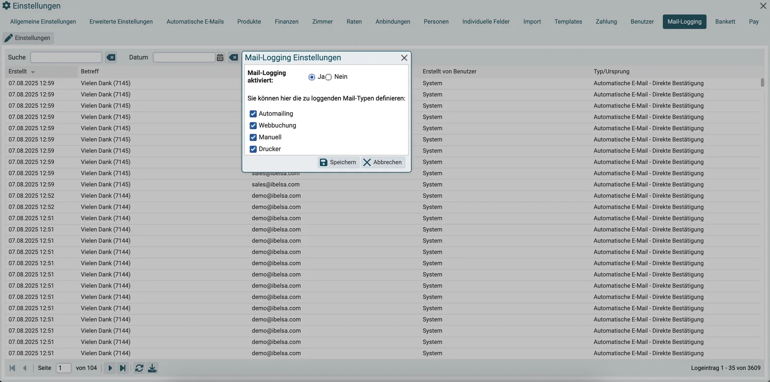Save settings with Speichern button

[x=338, y=162]
